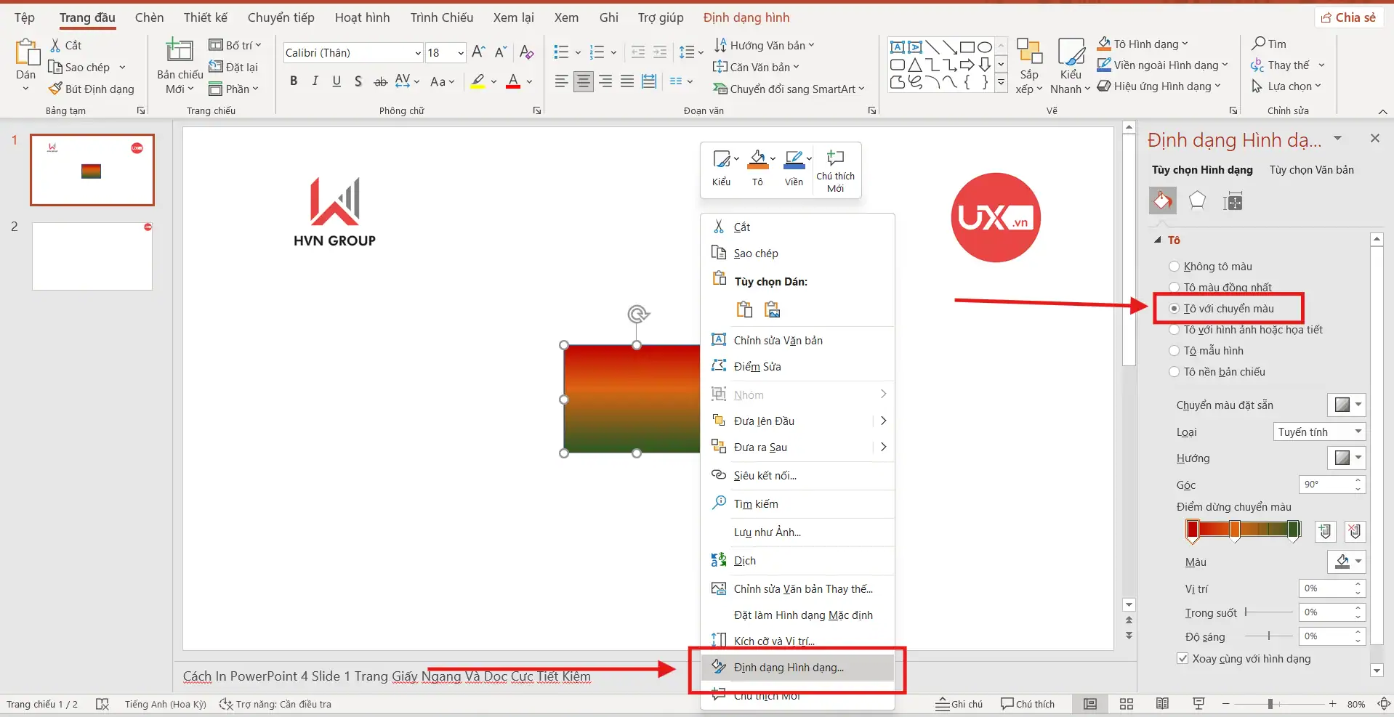Switch to the Chèn ribbon tab
The image size is (1394, 717).
pyautogui.click(x=149, y=17)
